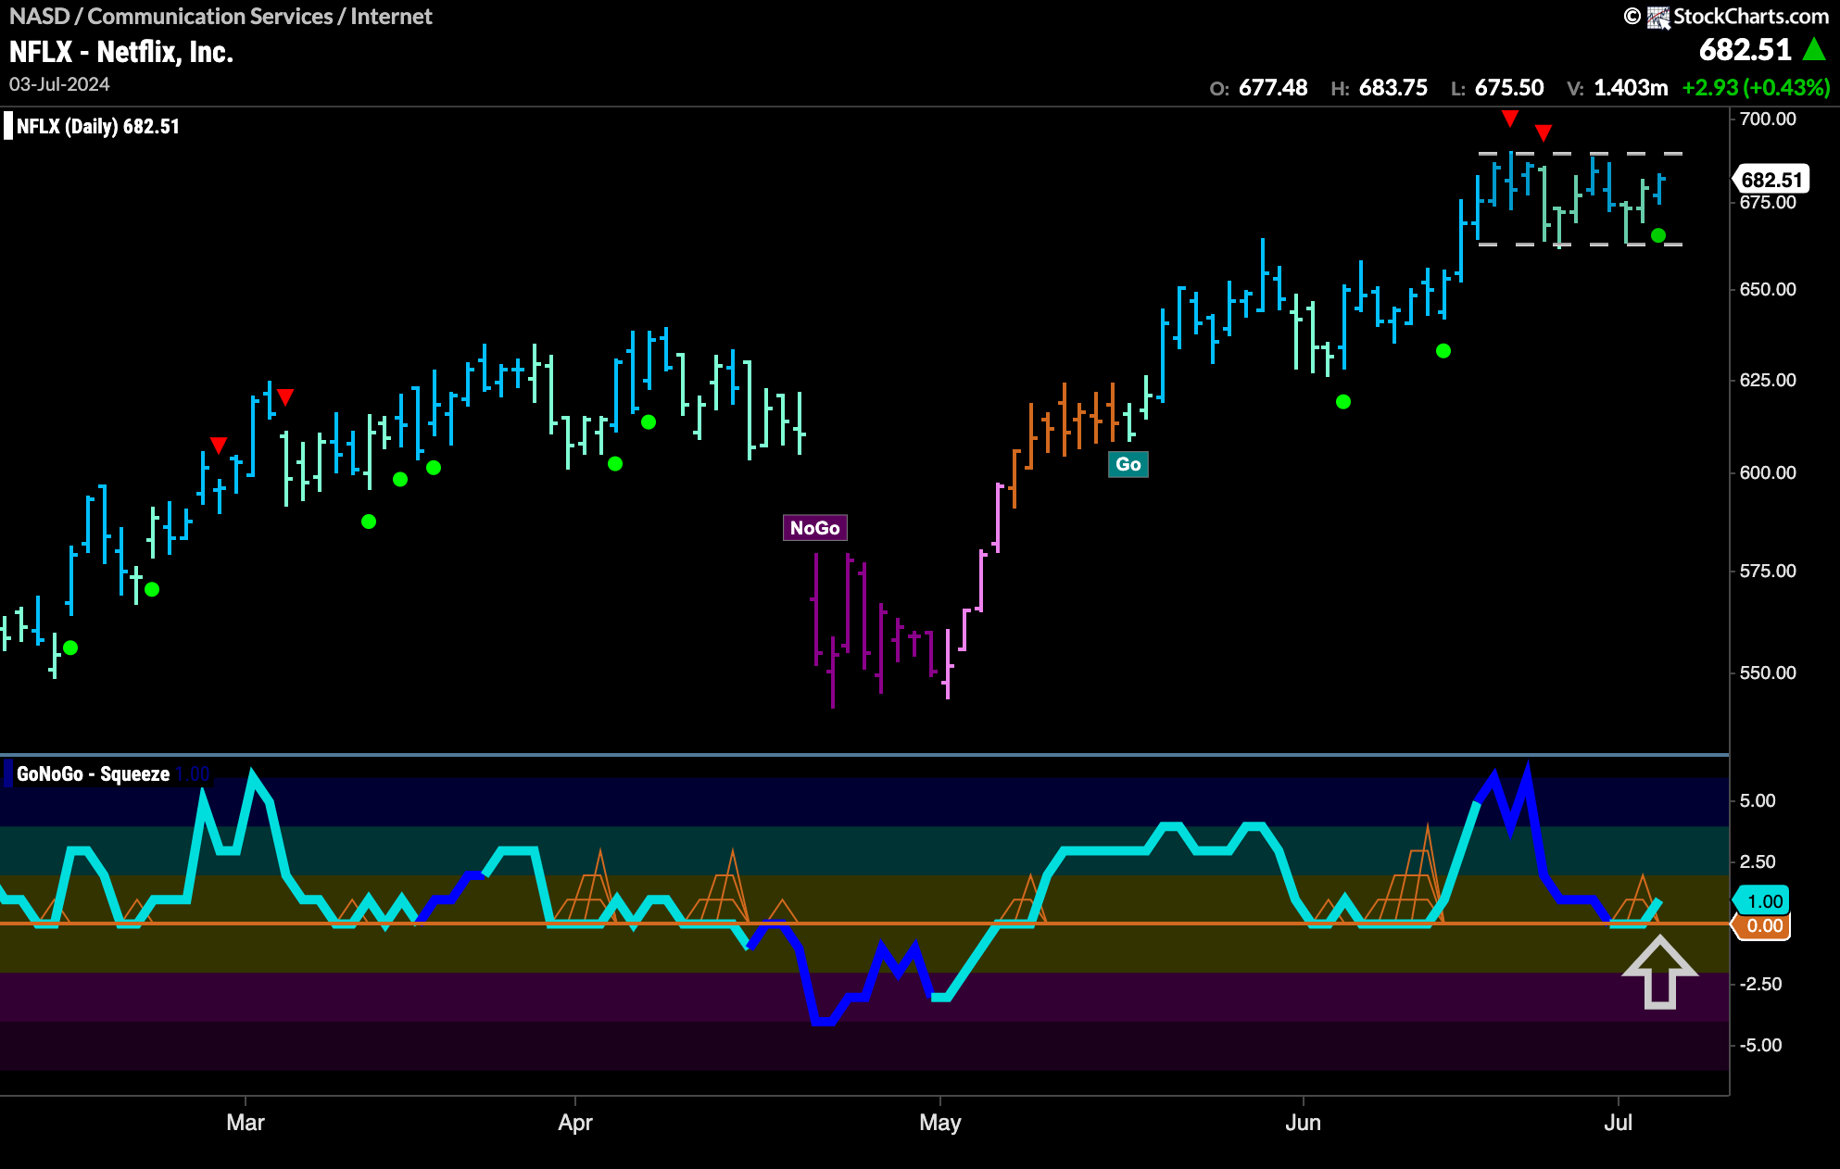The width and height of the screenshot is (1840, 1169).
Task: Click the low price 675.50
Action: tap(1509, 88)
